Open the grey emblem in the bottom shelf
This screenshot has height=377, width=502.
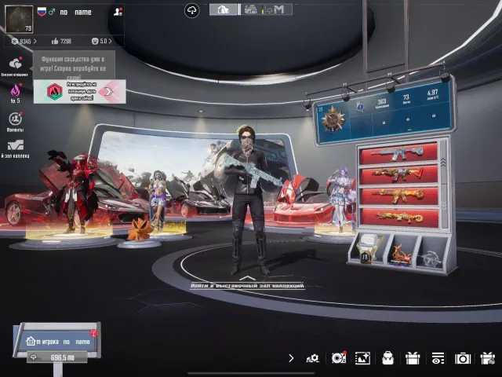pyautogui.click(x=430, y=258)
